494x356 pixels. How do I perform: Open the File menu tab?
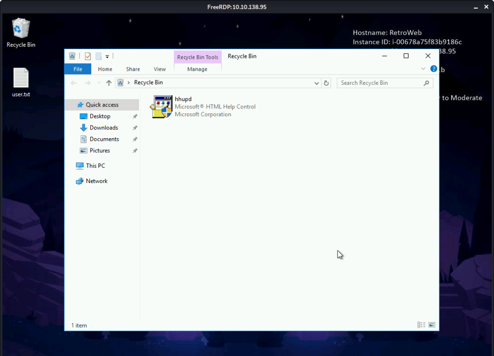(78, 69)
